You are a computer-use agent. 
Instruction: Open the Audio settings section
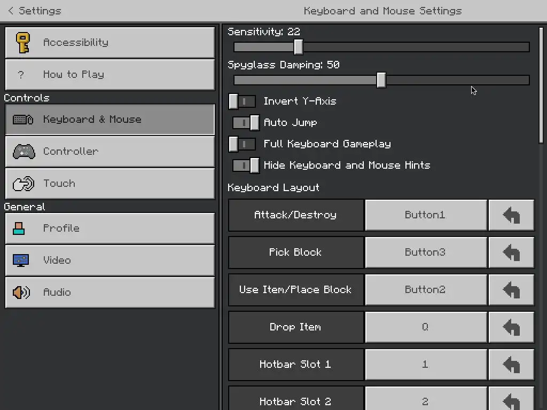point(110,293)
